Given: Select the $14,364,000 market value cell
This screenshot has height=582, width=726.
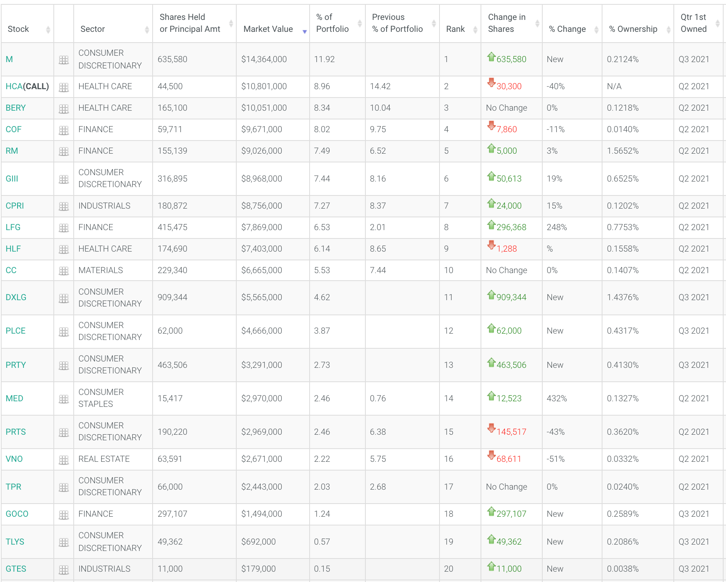Looking at the screenshot, I should (x=273, y=59).
